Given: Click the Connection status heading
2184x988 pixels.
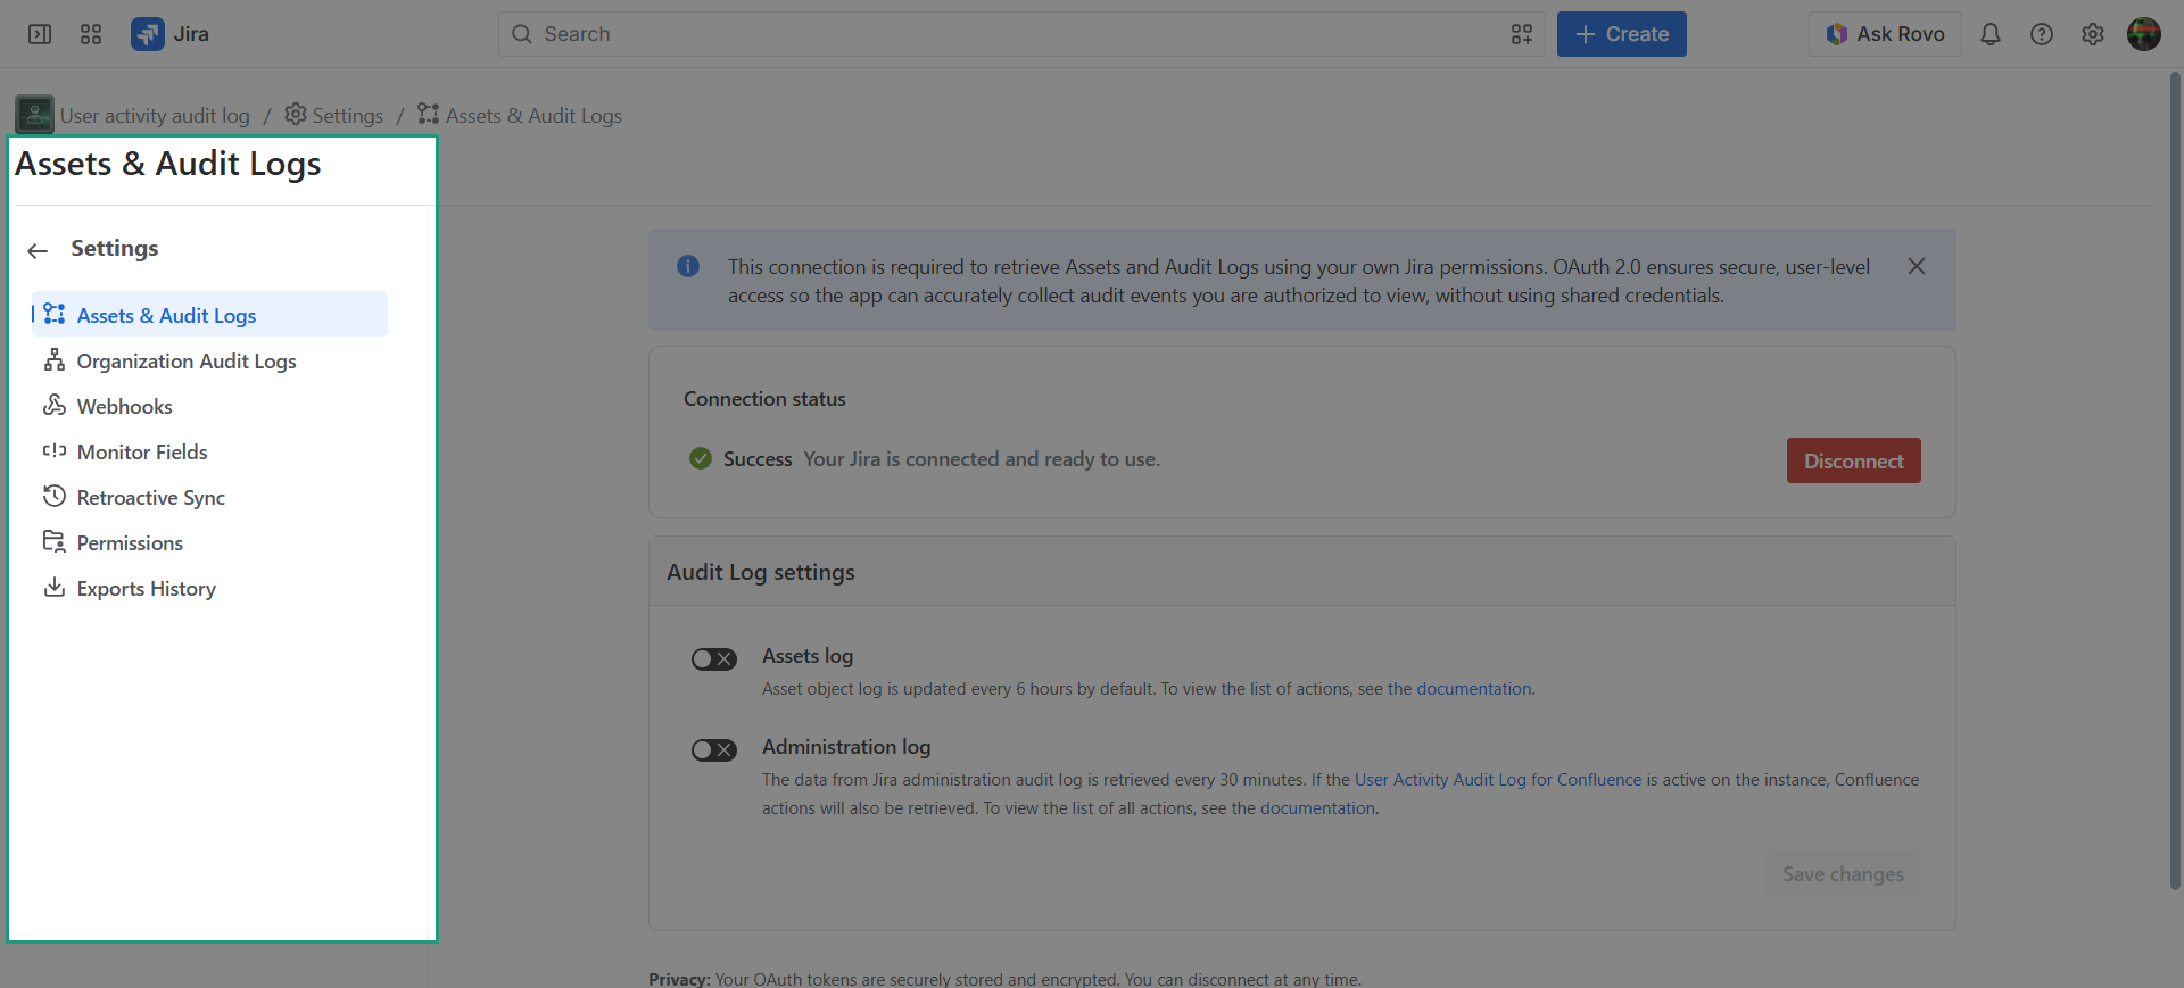Looking at the screenshot, I should coord(764,398).
